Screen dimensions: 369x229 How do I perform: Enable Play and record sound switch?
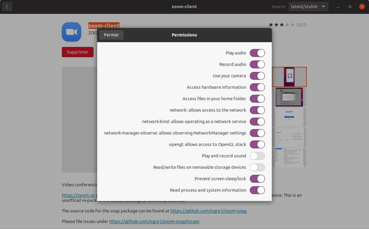[x=257, y=156]
